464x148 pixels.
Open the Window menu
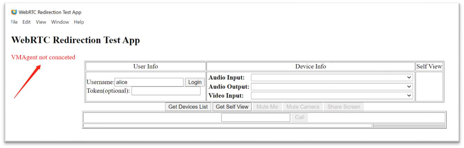pyautogui.click(x=60, y=22)
